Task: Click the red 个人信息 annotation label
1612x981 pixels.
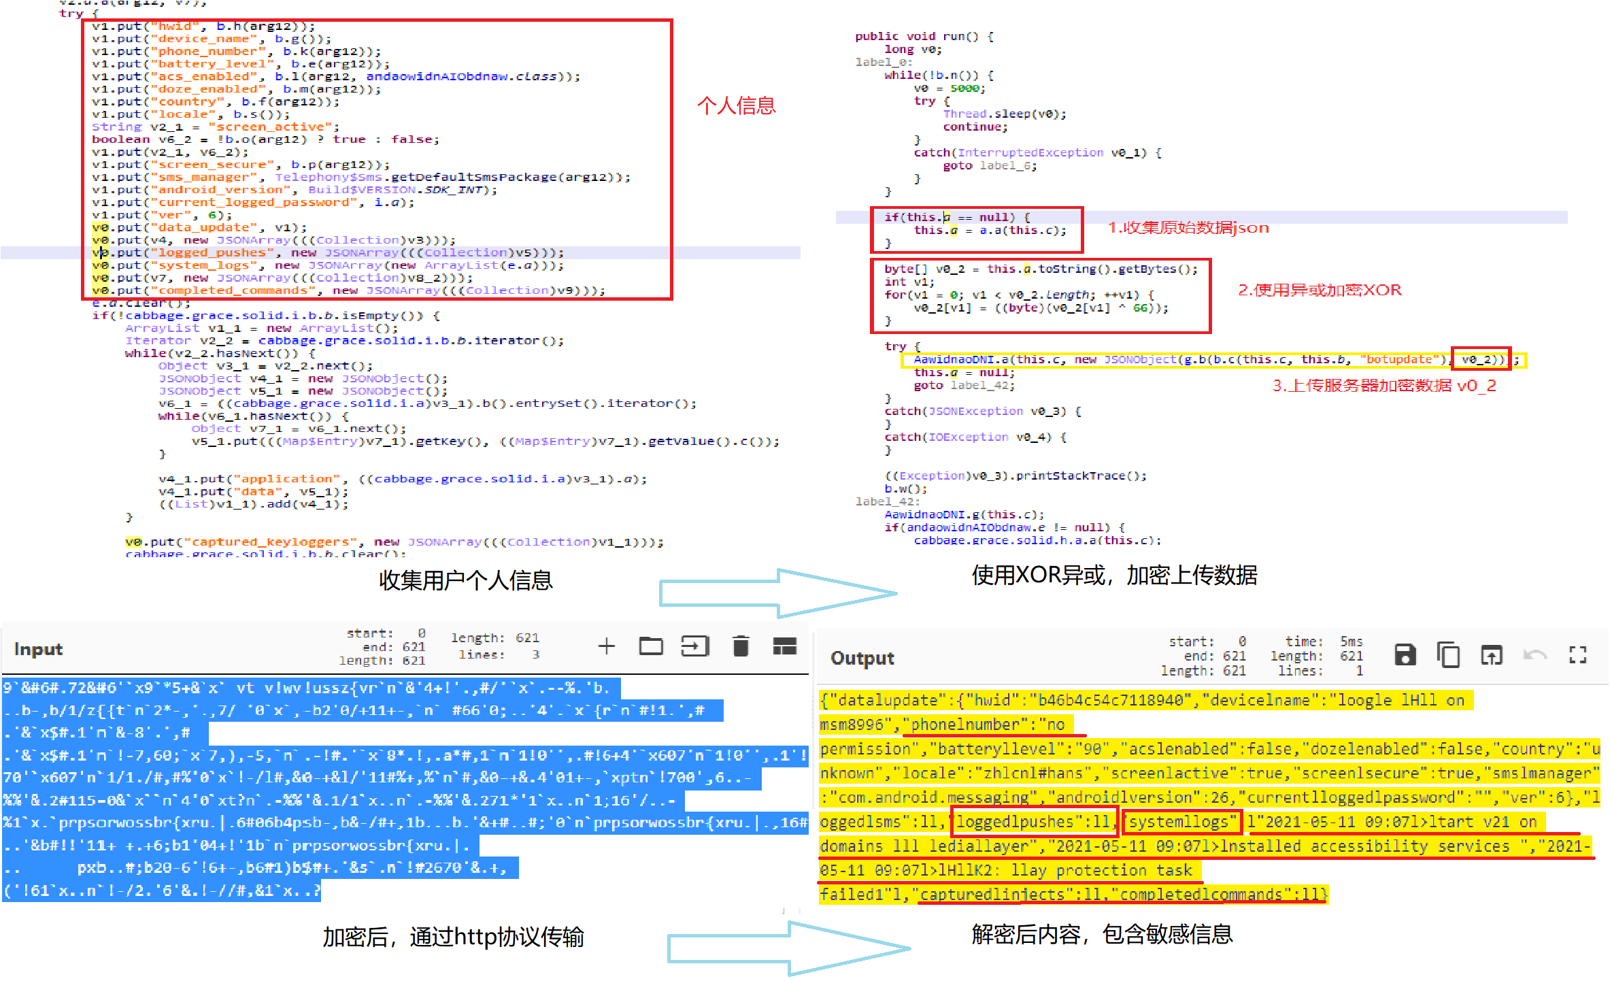Action: pos(736,106)
